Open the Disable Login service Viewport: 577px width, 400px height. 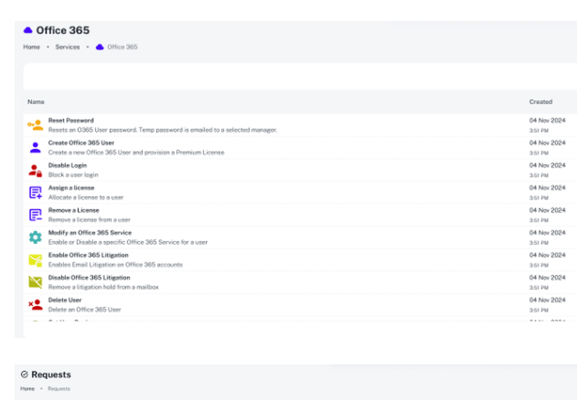(68, 165)
